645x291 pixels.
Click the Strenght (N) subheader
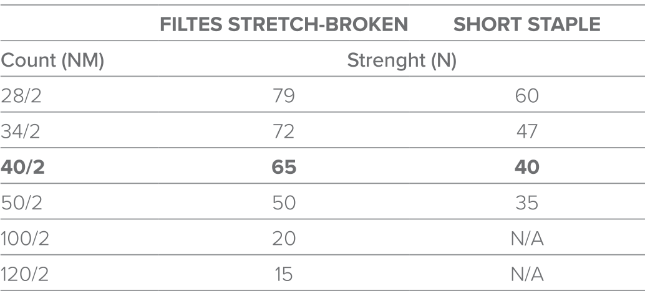tap(402, 61)
